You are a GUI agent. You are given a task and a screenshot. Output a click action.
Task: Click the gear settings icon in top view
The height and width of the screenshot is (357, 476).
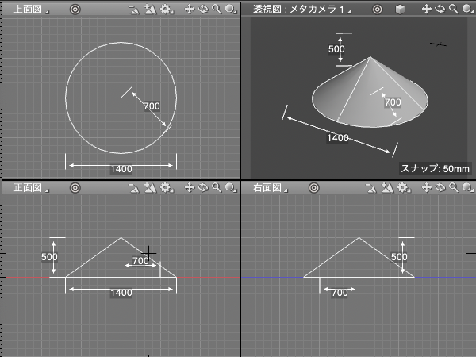coord(165,9)
